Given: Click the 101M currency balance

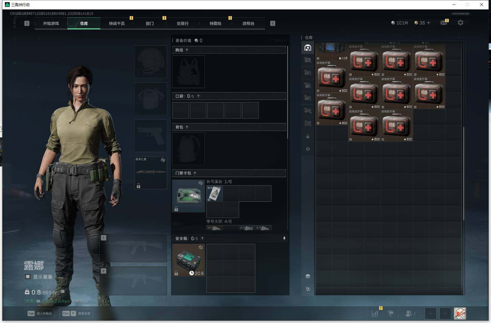Looking at the screenshot, I should pos(400,23).
